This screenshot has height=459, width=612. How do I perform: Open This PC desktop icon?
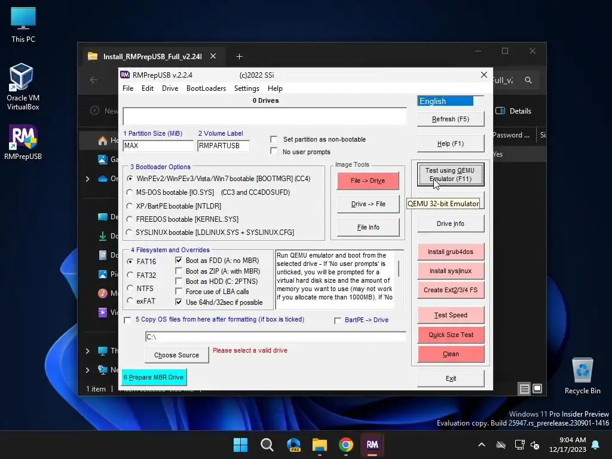point(23,25)
